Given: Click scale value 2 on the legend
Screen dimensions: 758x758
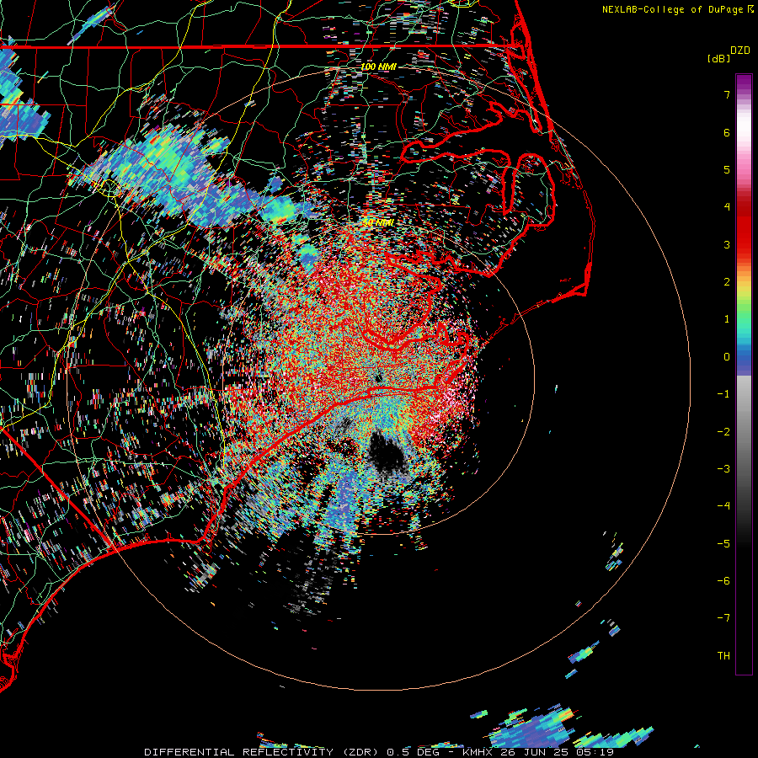Looking at the screenshot, I should point(727,282).
